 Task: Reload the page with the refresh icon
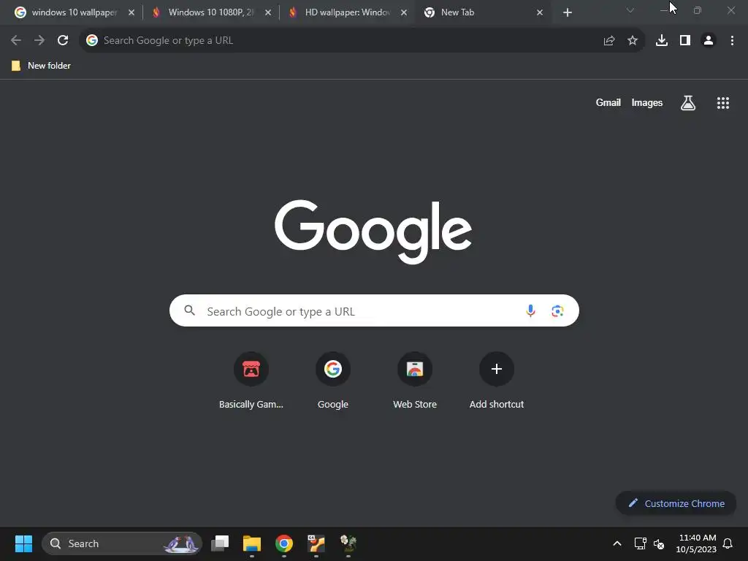[x=63, y=41]
